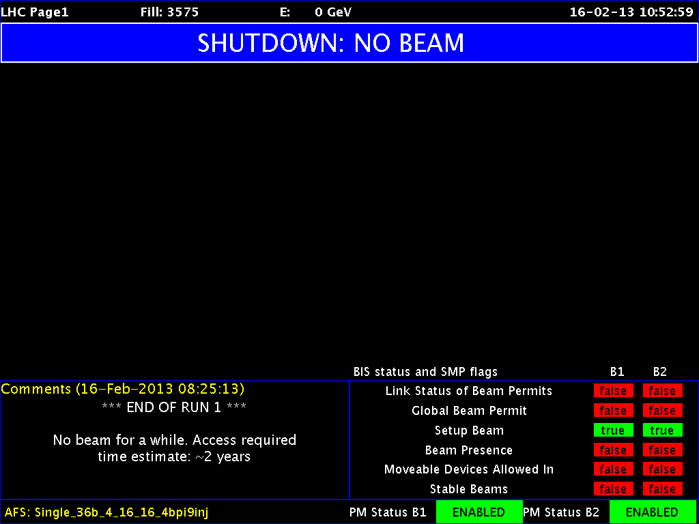Click B1 false flag for Moveable Devices
The width and height of the screenshot is (699, 524).
tap(614, 469)
